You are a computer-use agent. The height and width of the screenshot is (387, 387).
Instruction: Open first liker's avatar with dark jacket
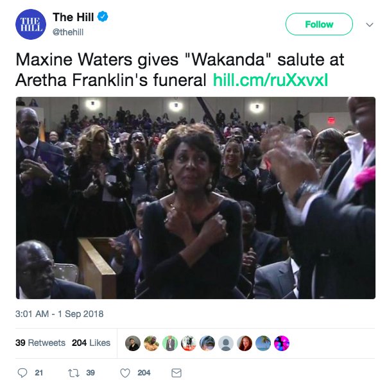(133, 343)
